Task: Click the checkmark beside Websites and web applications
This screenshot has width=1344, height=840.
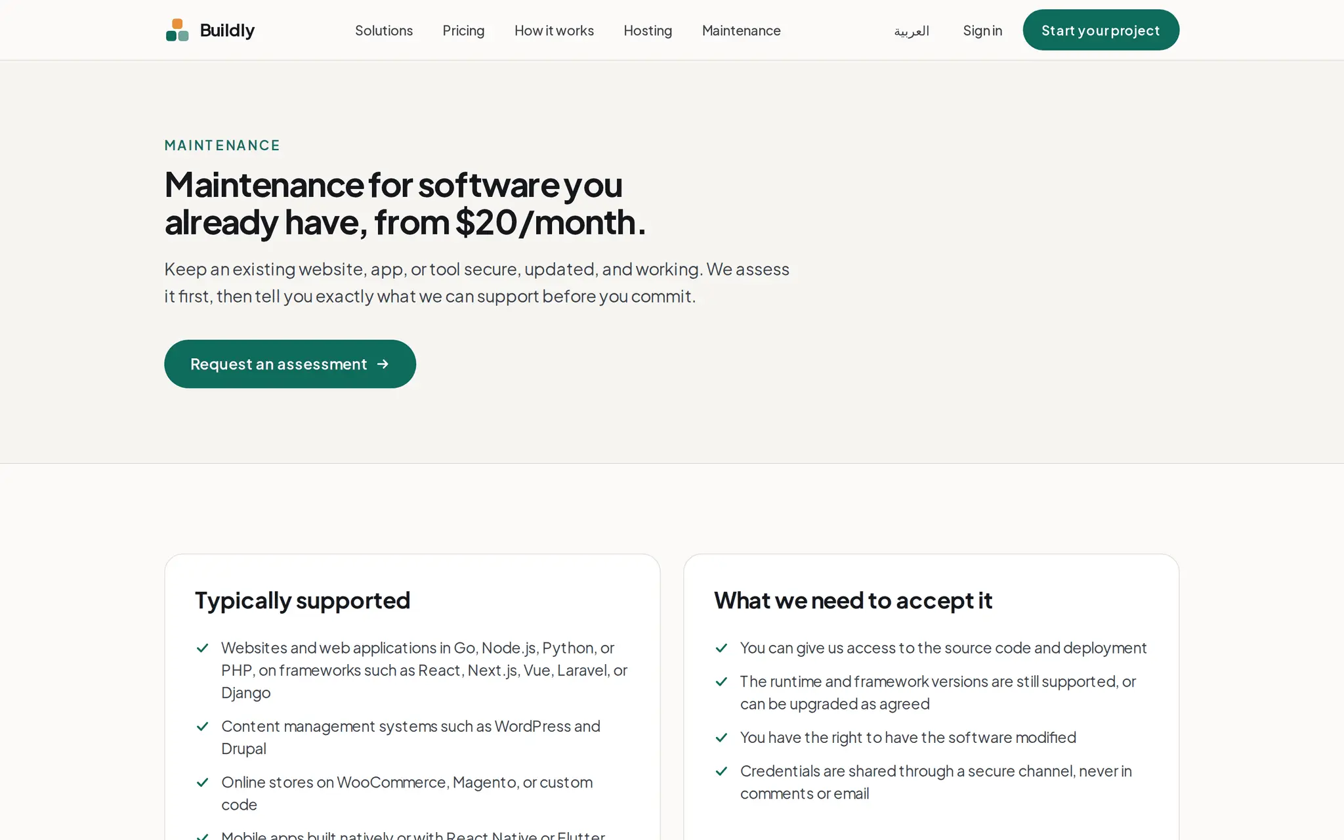Action: [202, 648]
